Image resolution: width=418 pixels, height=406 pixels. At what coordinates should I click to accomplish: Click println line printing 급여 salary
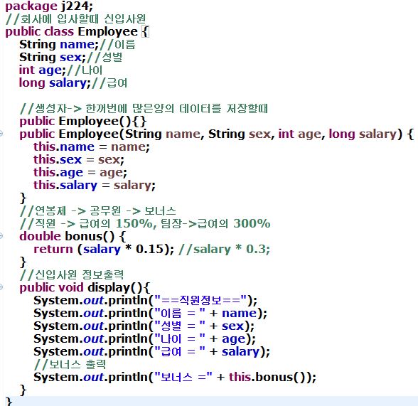151,352
